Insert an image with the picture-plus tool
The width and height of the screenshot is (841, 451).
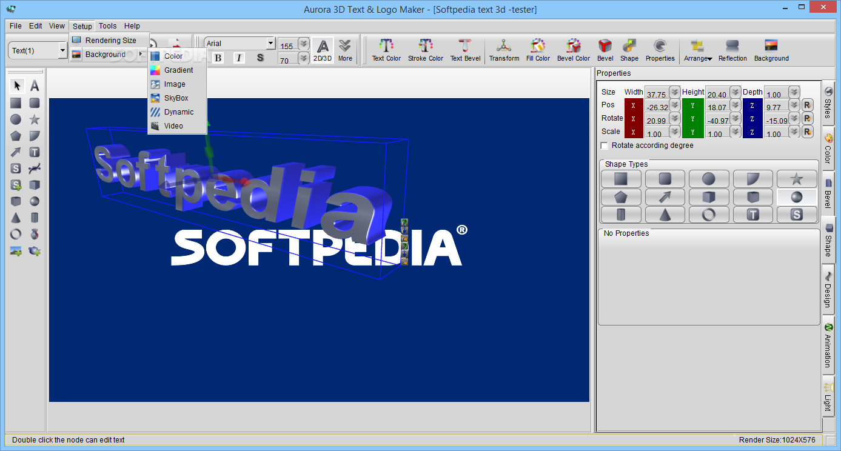click(x=16, y=250)
